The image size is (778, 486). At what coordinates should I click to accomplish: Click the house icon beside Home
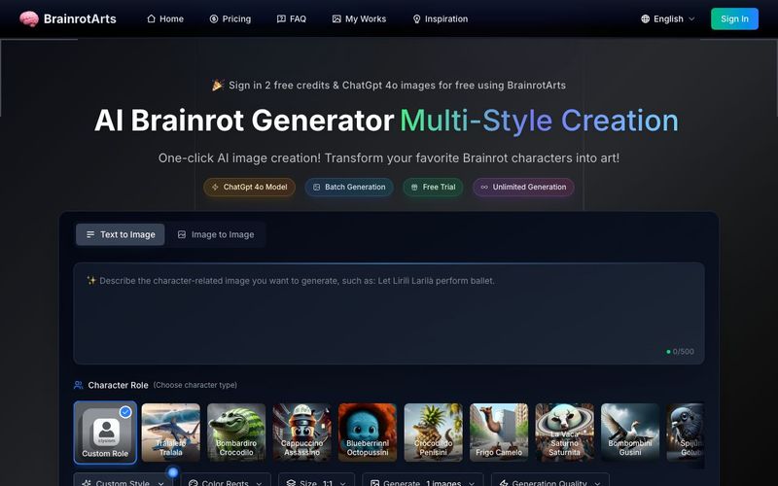(x=152, y=18)
